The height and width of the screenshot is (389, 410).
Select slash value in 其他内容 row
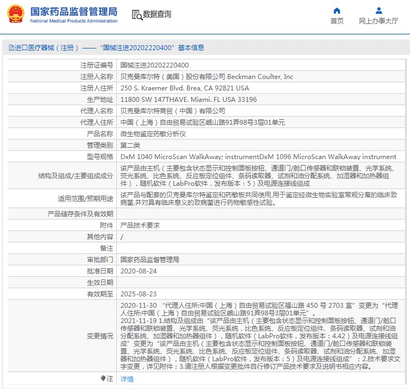click(x=122, y=237)
